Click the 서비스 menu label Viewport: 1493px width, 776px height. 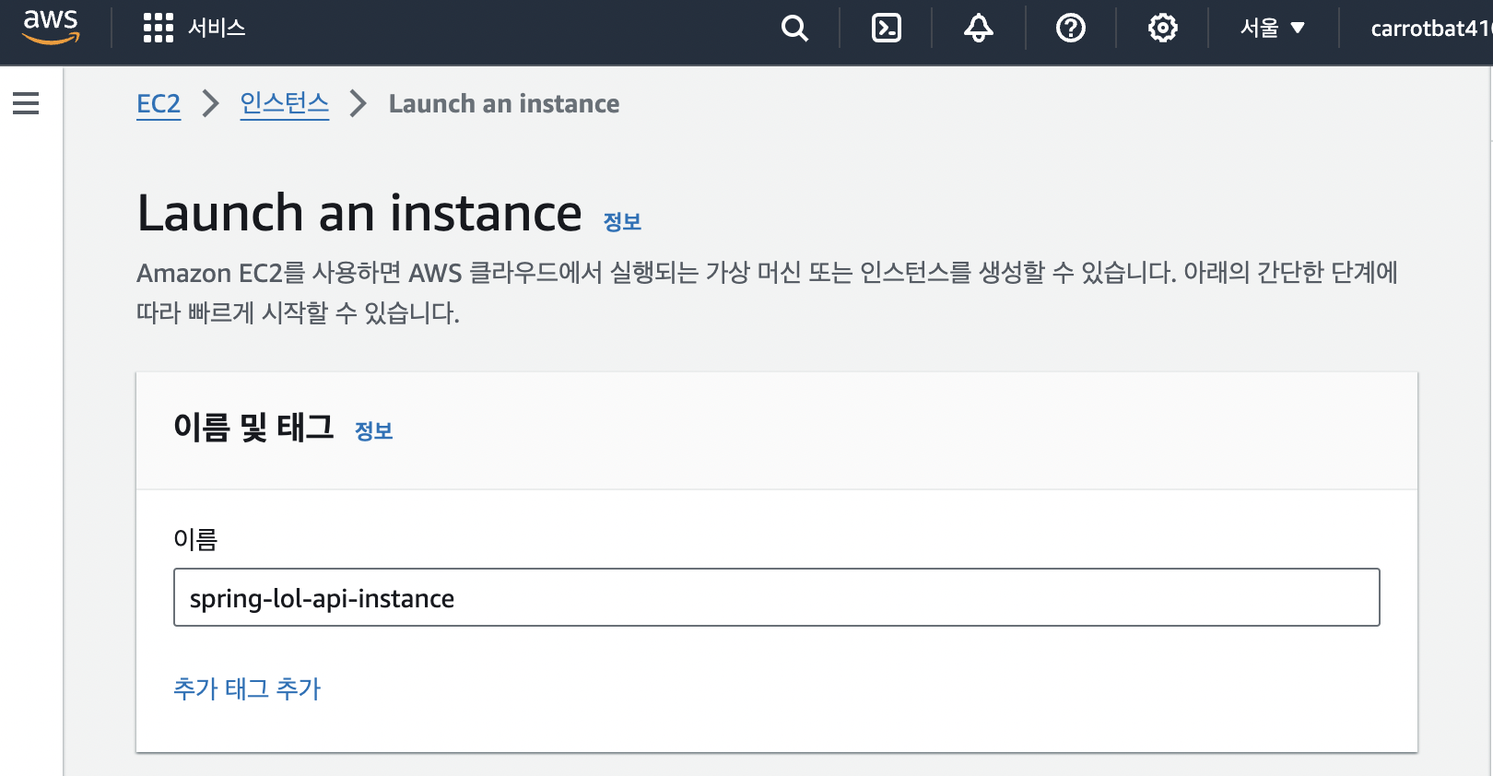pyautogui.click(x=217, y=28)
